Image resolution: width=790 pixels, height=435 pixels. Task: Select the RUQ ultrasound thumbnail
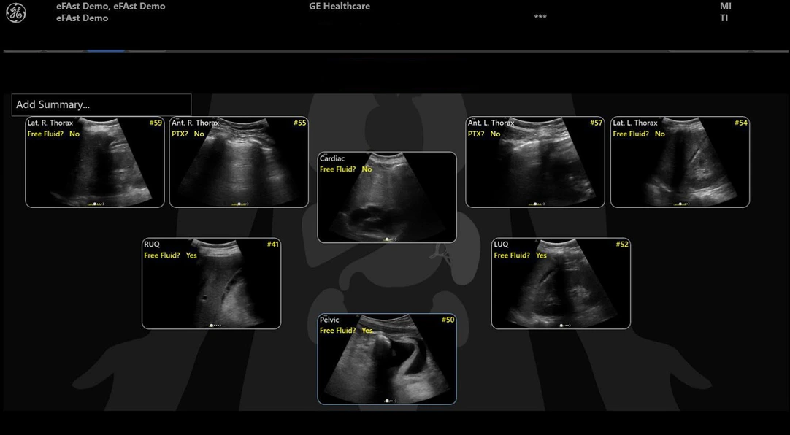211,288
